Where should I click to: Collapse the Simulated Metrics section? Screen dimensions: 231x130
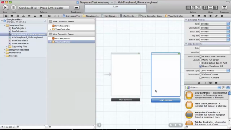coord(186,19)
